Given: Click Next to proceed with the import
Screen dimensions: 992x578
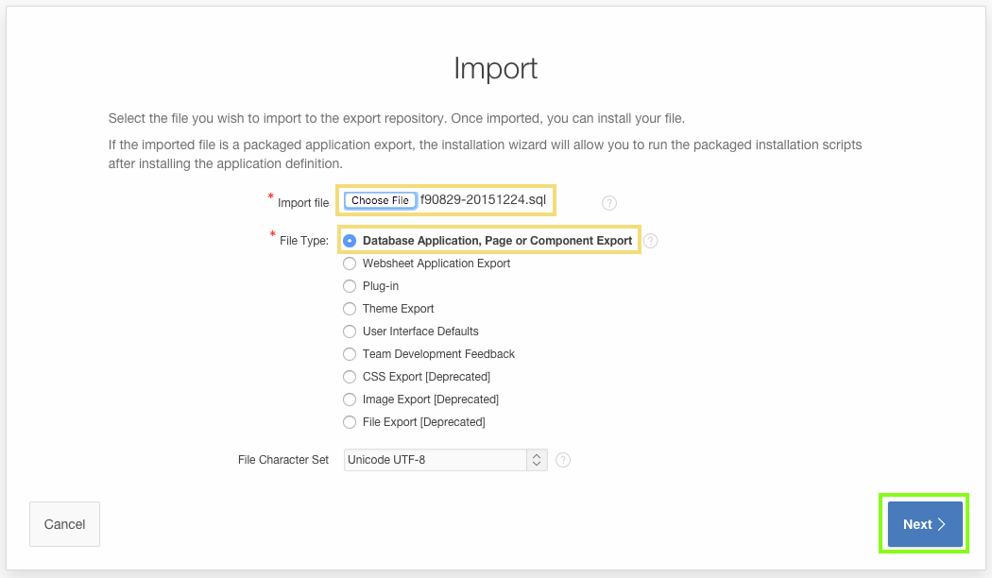Looking at the screenshot, I should (923, 523).
